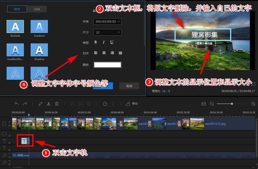Open the white 颜色 color swatch
Screen dimensions: 258x169
pos(107,65)
